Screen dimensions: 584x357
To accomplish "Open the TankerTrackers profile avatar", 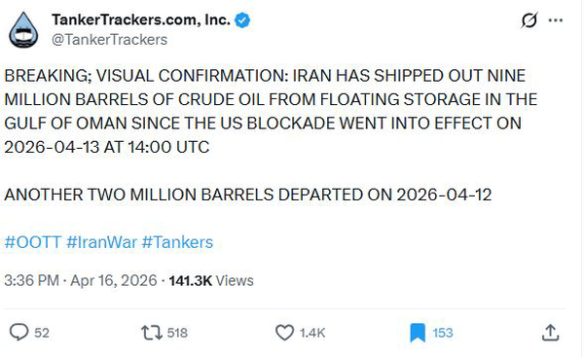I will (23, 30).
